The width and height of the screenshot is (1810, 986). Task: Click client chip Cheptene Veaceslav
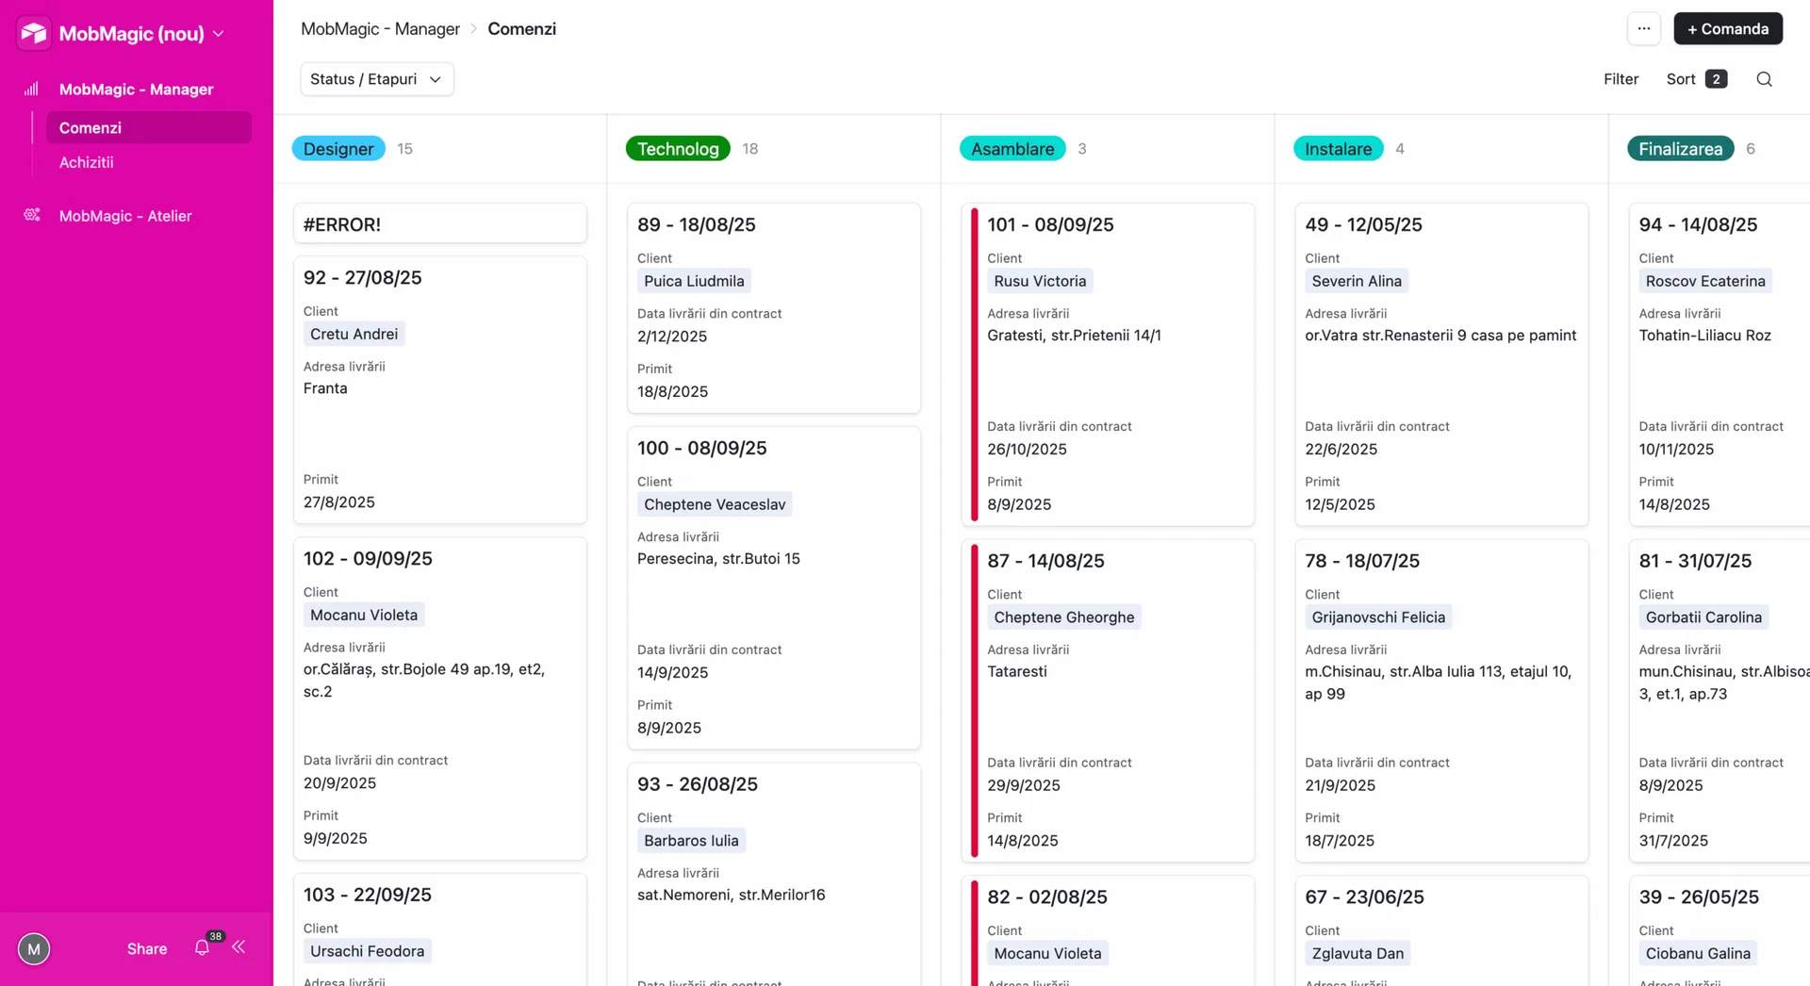pyautogui.click(x=715, y=504)
